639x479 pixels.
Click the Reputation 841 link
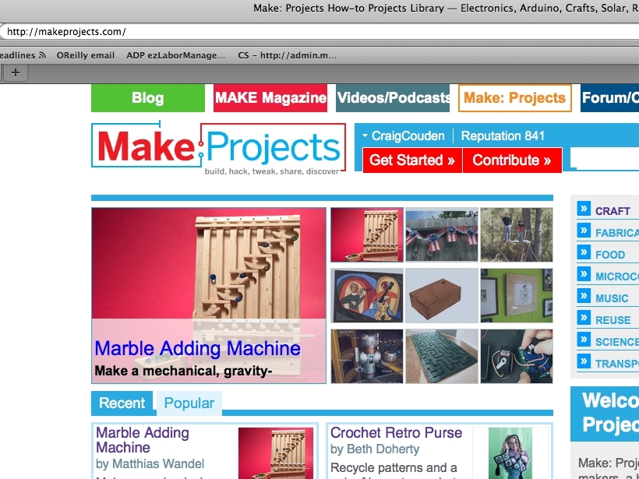[503, 136]
